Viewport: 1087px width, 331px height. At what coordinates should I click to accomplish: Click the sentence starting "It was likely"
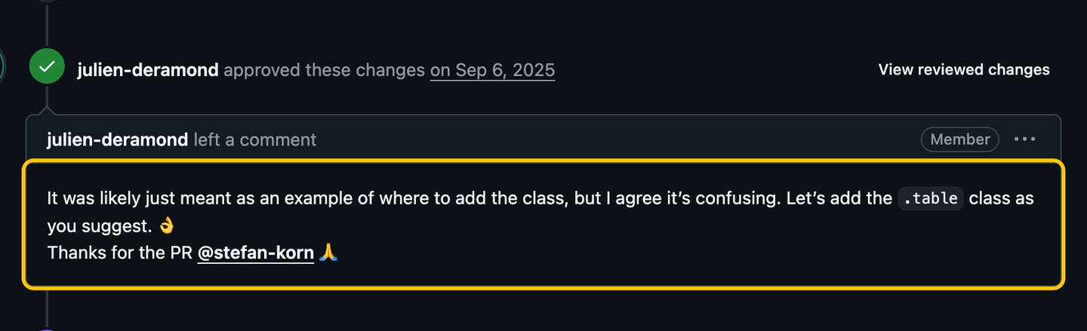(540, 212)
